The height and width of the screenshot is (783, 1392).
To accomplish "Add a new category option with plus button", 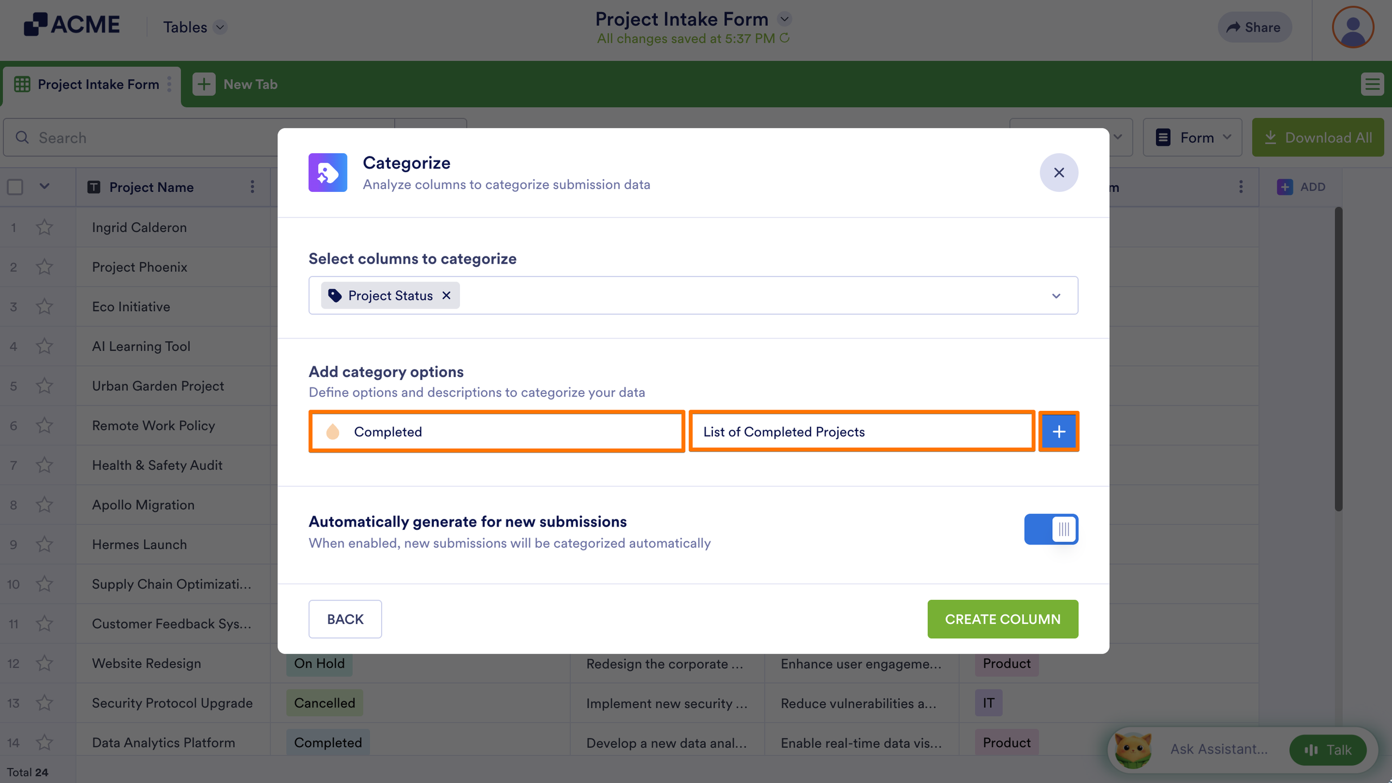I will [1058, 431].
